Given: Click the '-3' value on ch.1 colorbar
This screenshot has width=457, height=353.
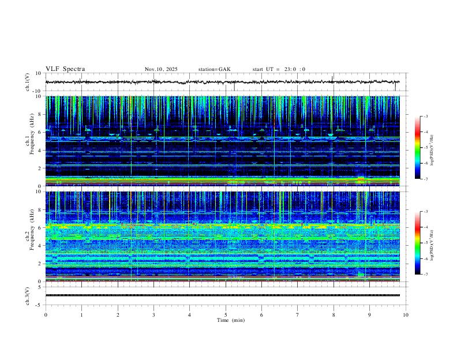Looking at the screenshot, I should click(x=425, y=116).
